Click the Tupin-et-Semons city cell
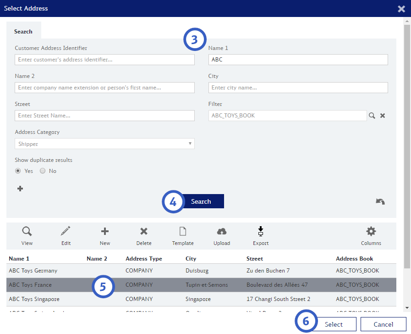 (207, 285)
